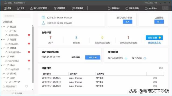
Task: Collapse the 速卖通 tree group
Action: tap(4, 48)
